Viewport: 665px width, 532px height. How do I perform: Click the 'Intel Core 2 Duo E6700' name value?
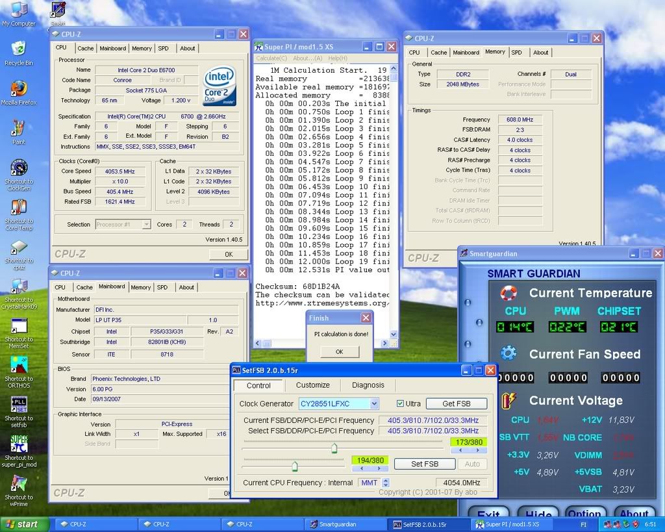146,70
